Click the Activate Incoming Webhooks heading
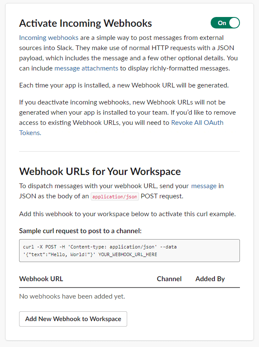Viewport: 259px width, 347px height. (x=86, y=23)
